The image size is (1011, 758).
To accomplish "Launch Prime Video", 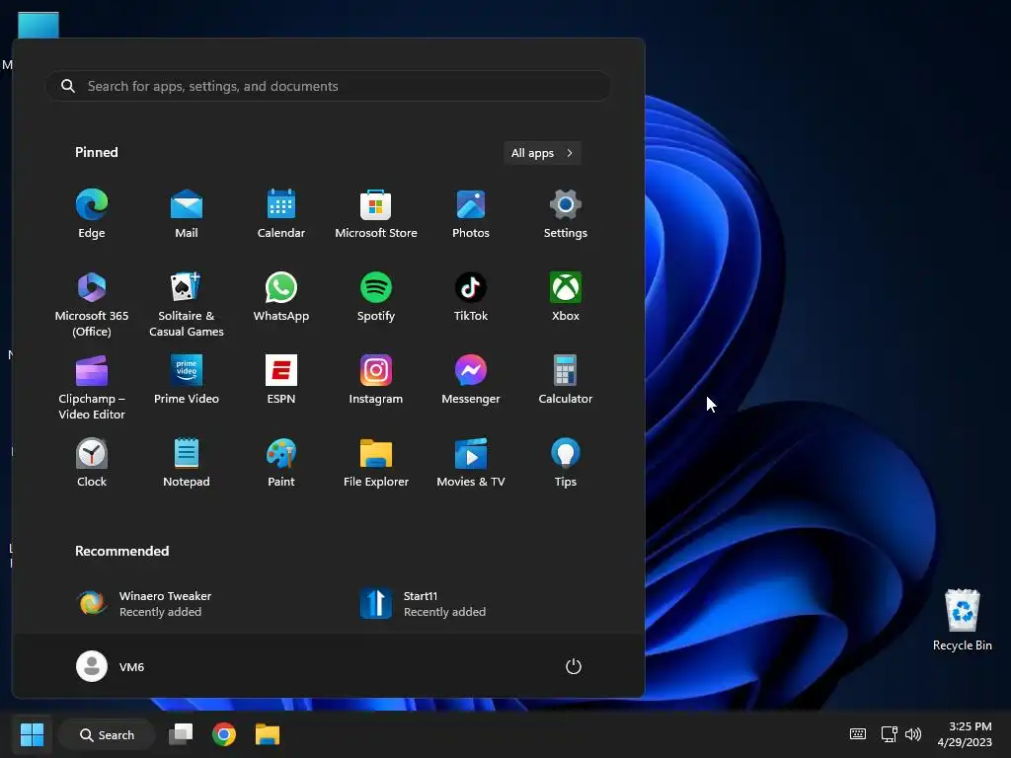I will (x=187, y=380).
